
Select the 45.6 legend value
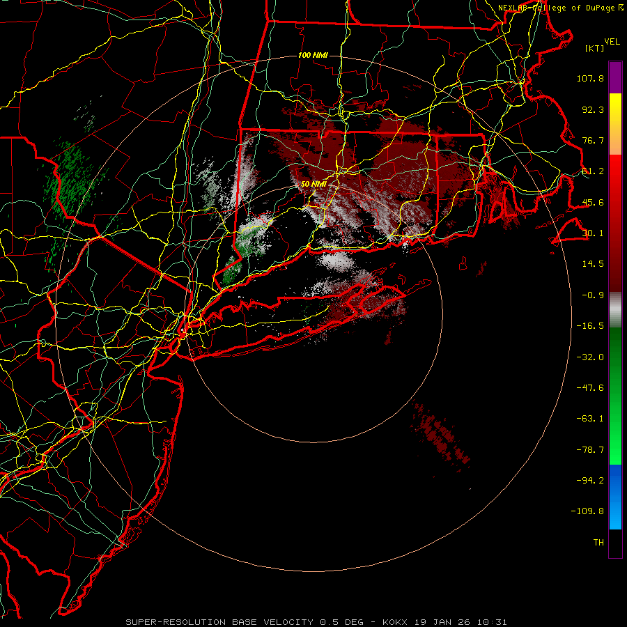pyautogui.click(x=593, y=202)
